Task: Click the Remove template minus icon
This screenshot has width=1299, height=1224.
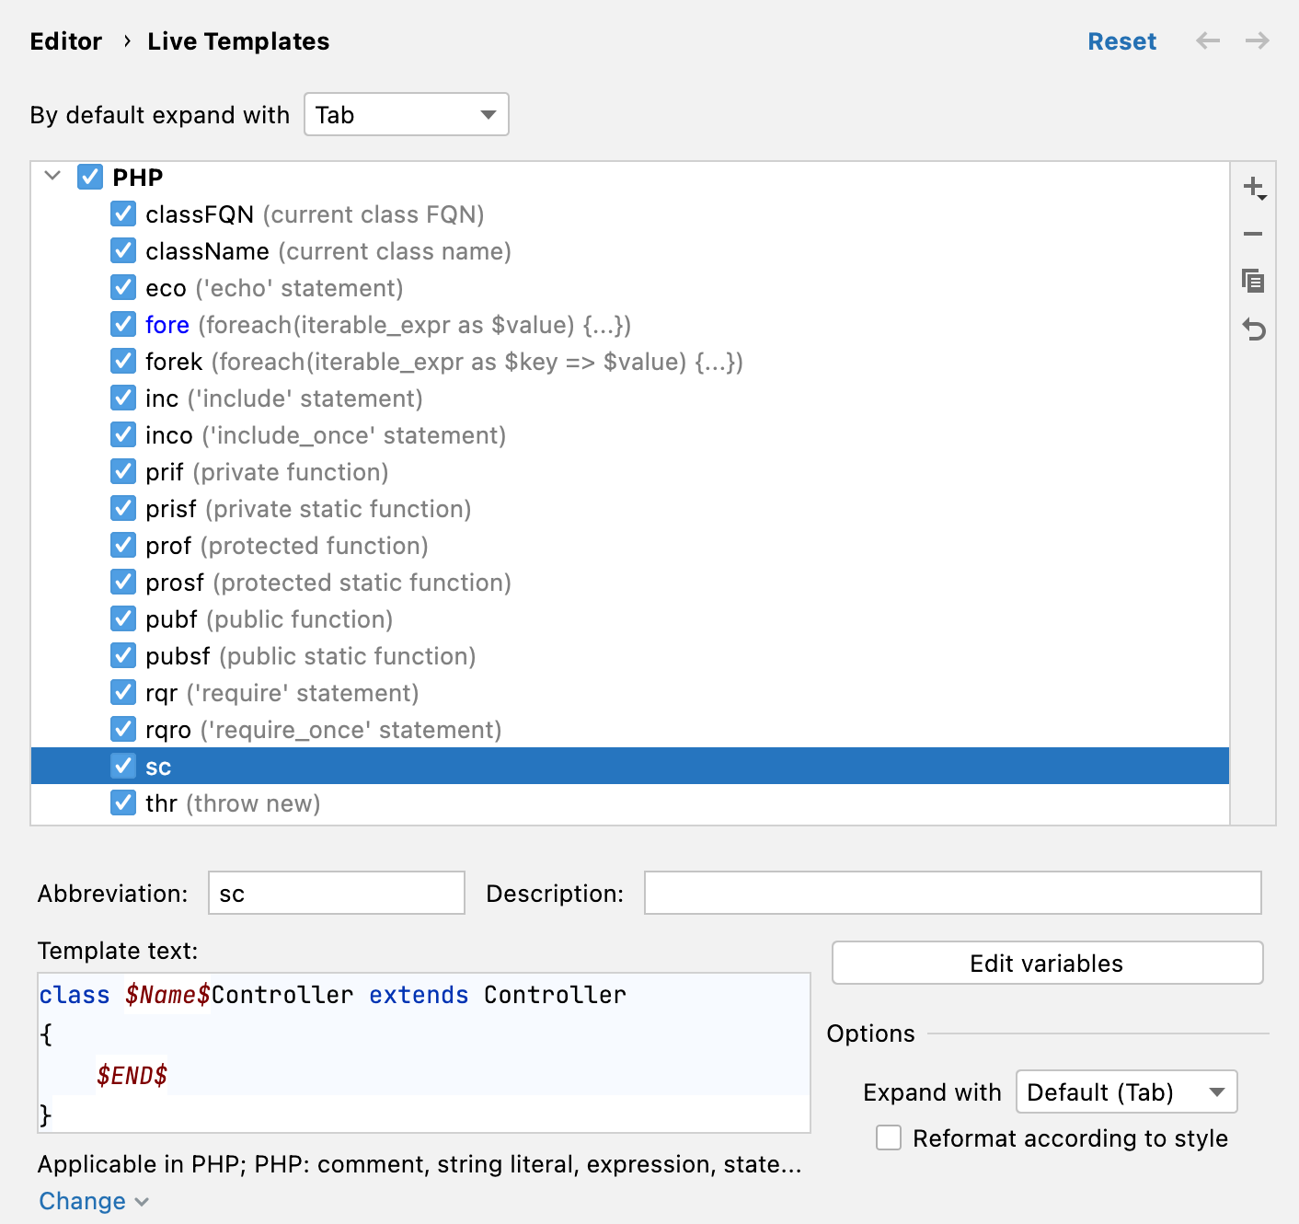Action: [1253, 234]
